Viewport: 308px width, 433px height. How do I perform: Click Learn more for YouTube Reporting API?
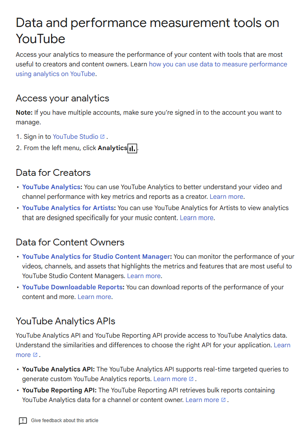pyautogui.click(x=202, y=400)
